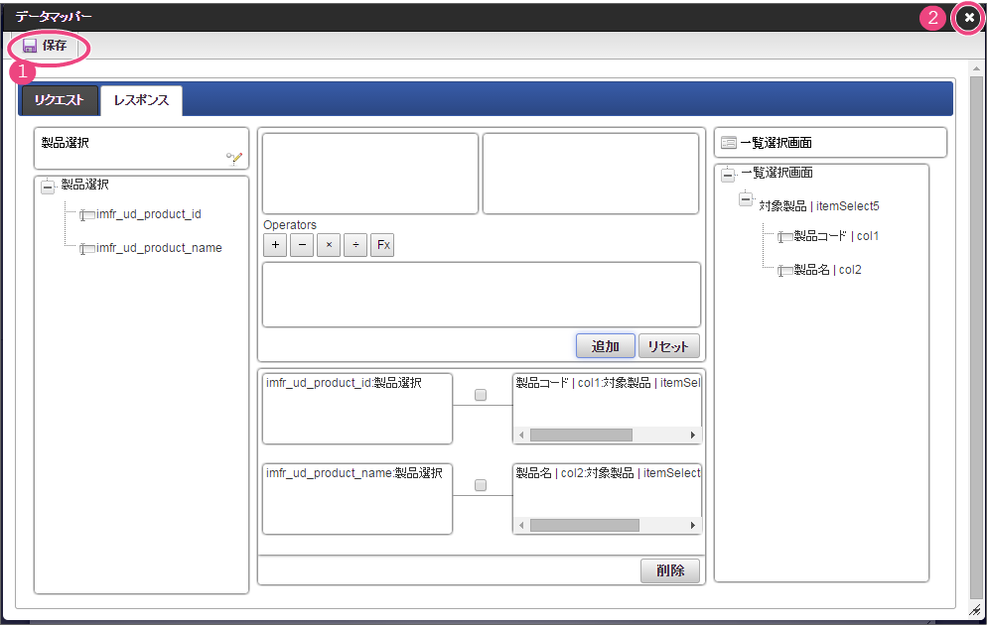Select 対象製品 | itemSelect5 tree label
The width and height of the screenshot is (987, 625).
819,206
